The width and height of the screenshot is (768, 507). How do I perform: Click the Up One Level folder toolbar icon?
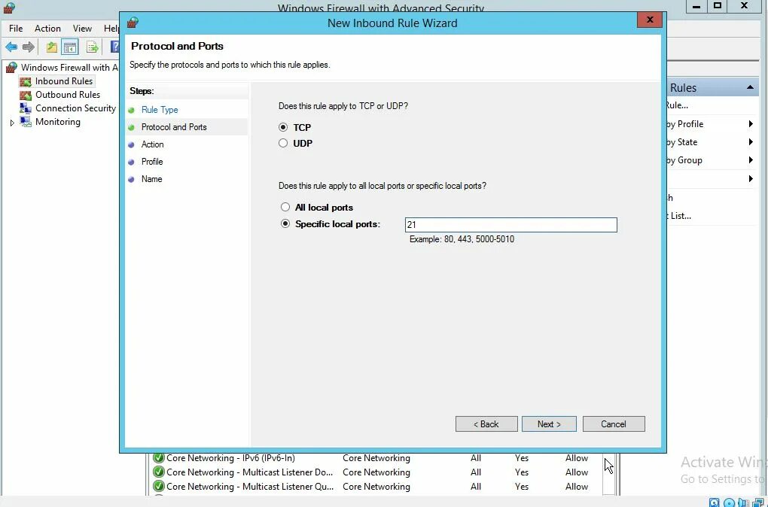51,47
